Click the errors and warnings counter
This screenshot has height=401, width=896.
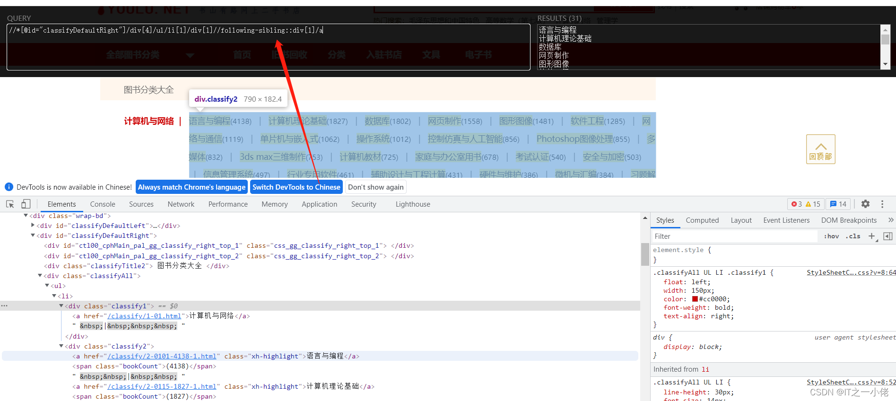click(806, 204)
